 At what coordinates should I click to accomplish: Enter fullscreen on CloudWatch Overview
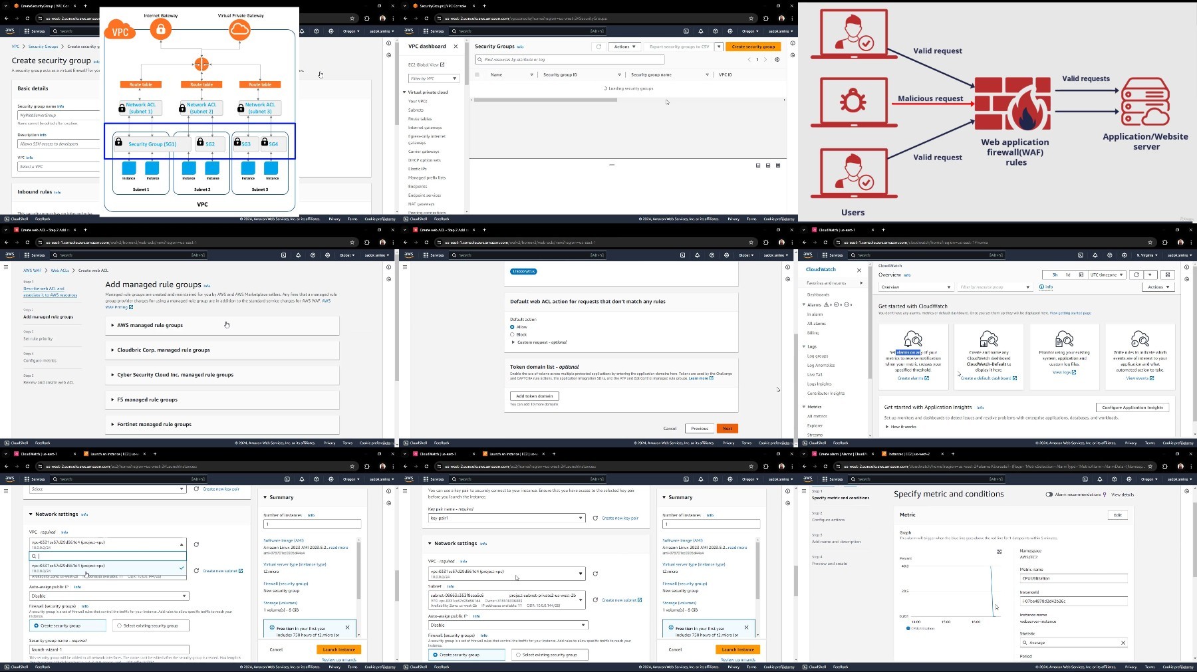click(x=1168, y=275)
